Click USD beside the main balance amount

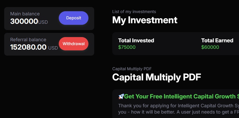pos(43,22)
